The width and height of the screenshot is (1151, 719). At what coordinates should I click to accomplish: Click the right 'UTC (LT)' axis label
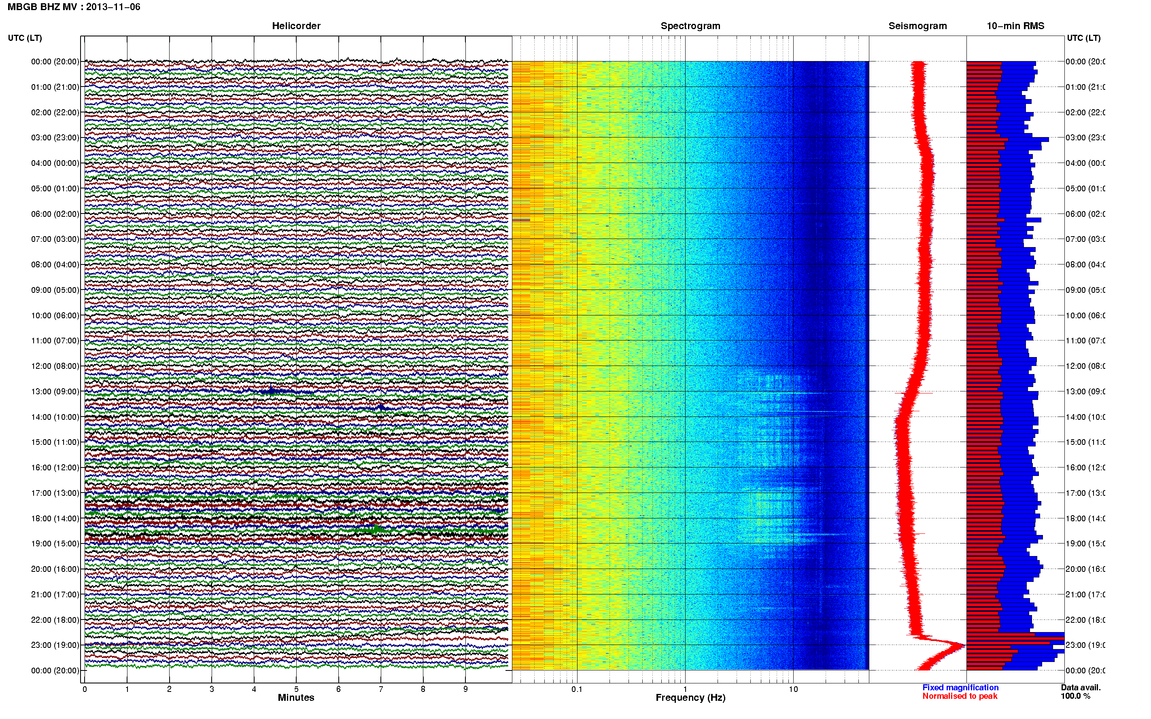1083,38
